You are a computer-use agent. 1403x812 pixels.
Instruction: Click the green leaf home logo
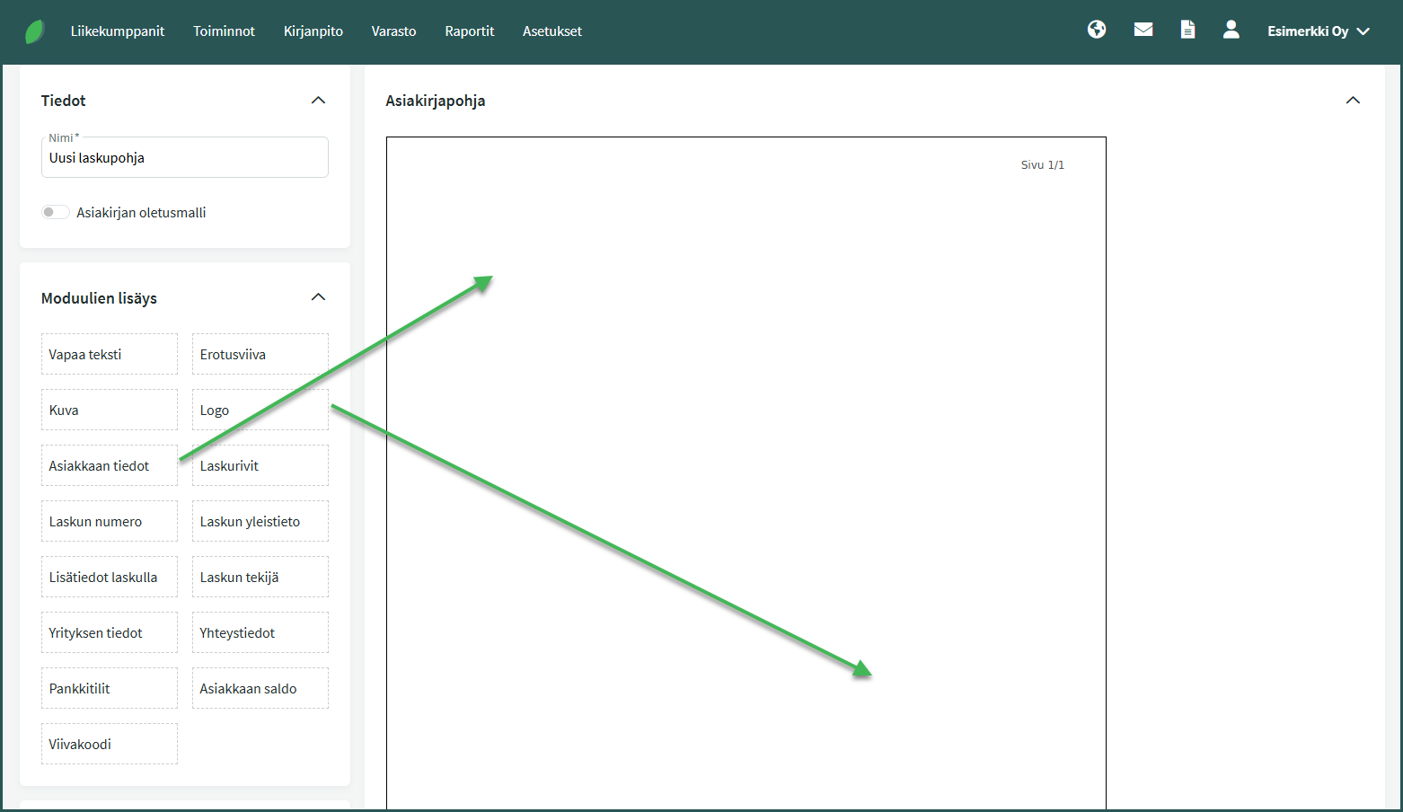(x=34, y=31)
